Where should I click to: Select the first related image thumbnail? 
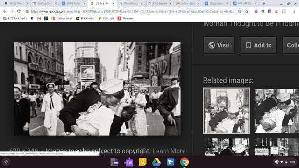226,111
